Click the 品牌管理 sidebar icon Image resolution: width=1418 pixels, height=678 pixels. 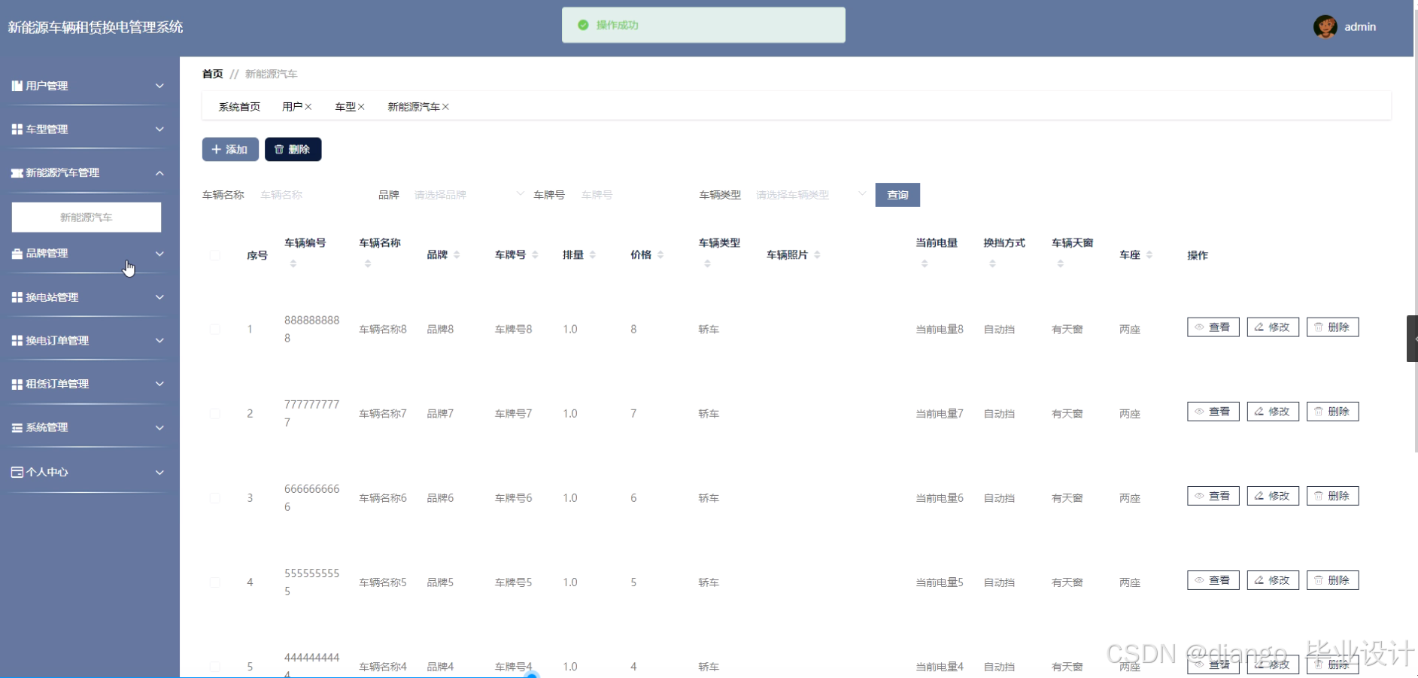click(x=17, y=254)
